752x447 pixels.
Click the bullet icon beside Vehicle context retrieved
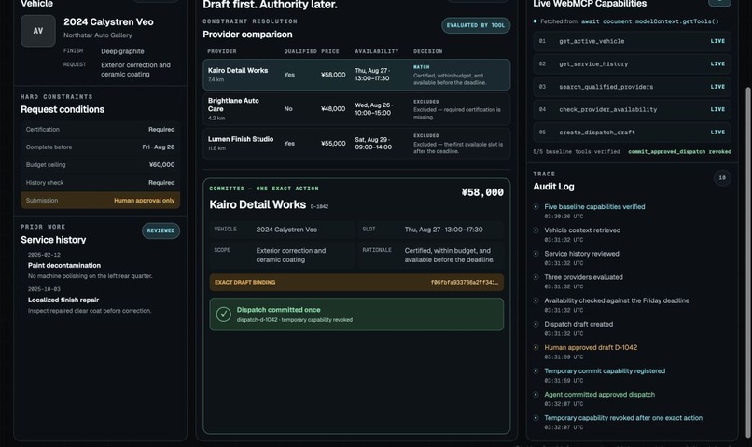pyautogui.click(x=536, y=230)
